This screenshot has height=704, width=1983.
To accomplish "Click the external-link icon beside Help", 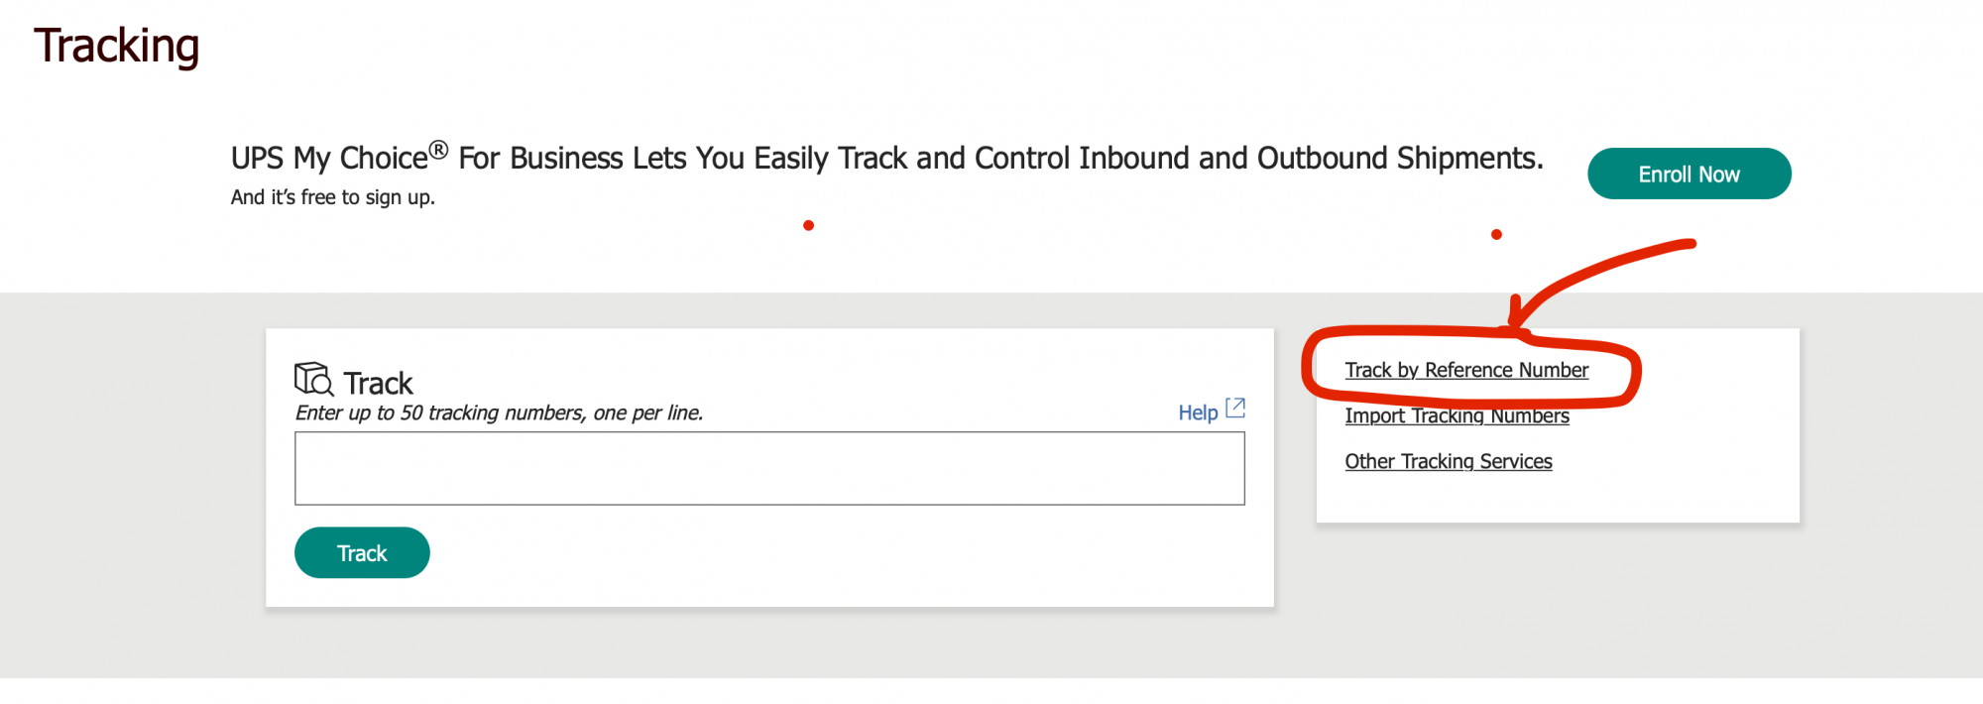I will [x=1235, y=408].
